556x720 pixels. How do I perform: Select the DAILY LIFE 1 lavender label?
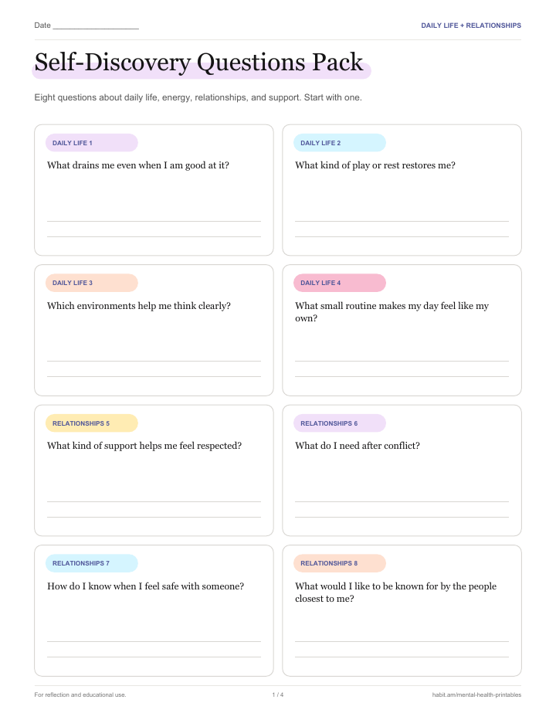(91, 143)
